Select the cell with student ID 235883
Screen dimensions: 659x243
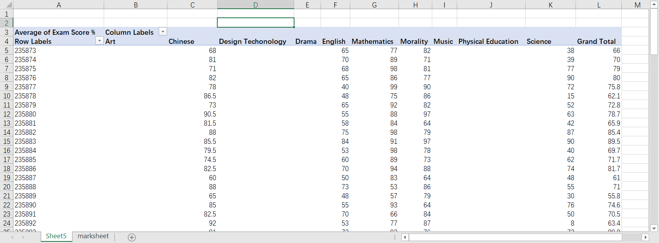(x=25, y=141)
